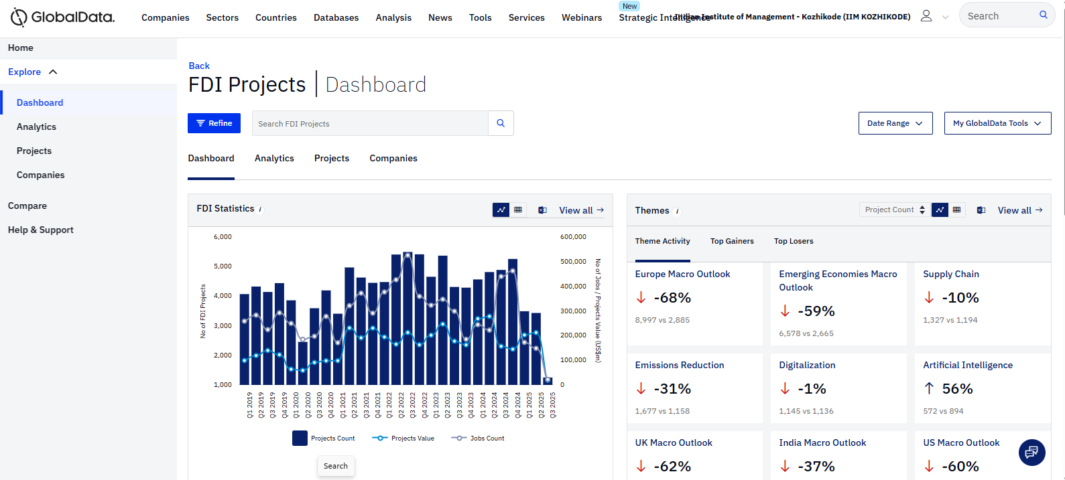Open the Companies tab under FDI Projects
This screenshot has width=1065, height=480.
click(x=393, y=159)
